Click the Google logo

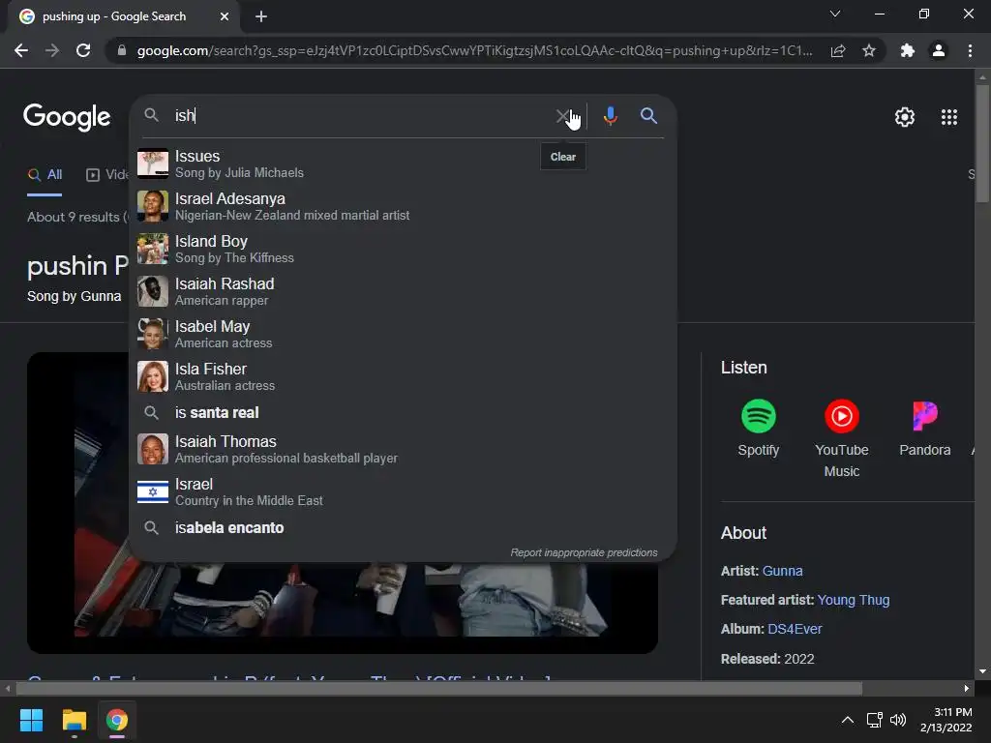(x=67, y=117)
